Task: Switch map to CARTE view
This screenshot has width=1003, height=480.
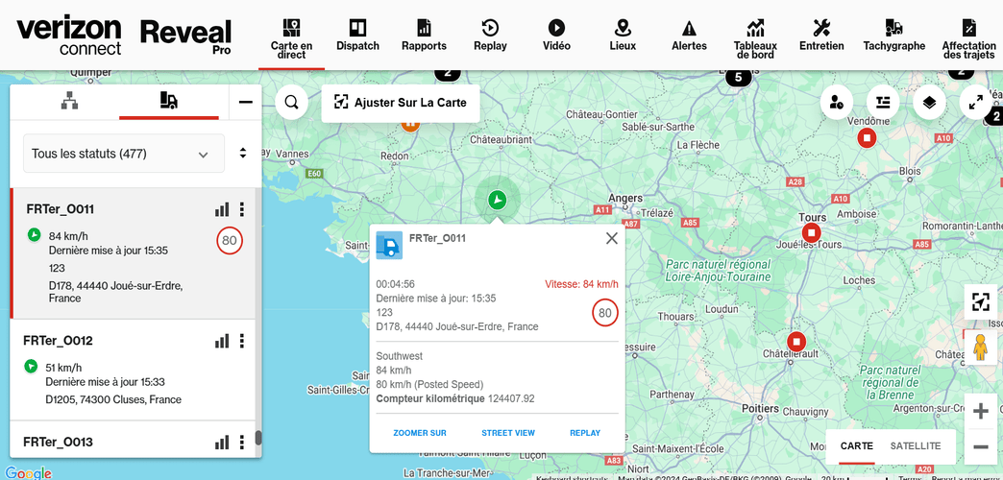Action: coord(857,446)
